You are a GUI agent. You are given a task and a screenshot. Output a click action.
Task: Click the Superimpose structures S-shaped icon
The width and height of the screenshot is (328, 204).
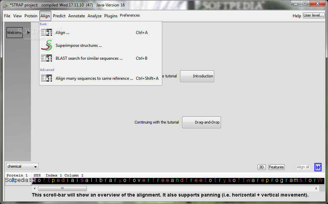click(x=47, y=45)
